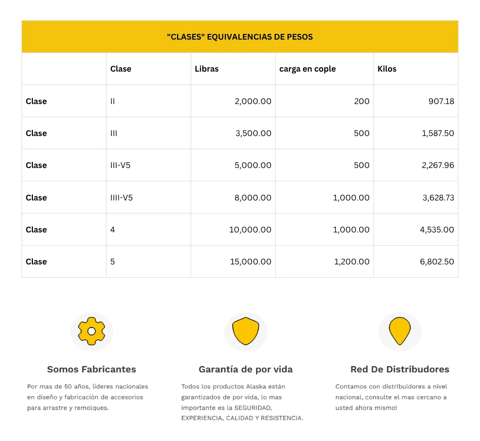The width and height of the screenshot is (480, 441).
Task: Click the Somos Fabricantes heading
Action: point(92,369)
